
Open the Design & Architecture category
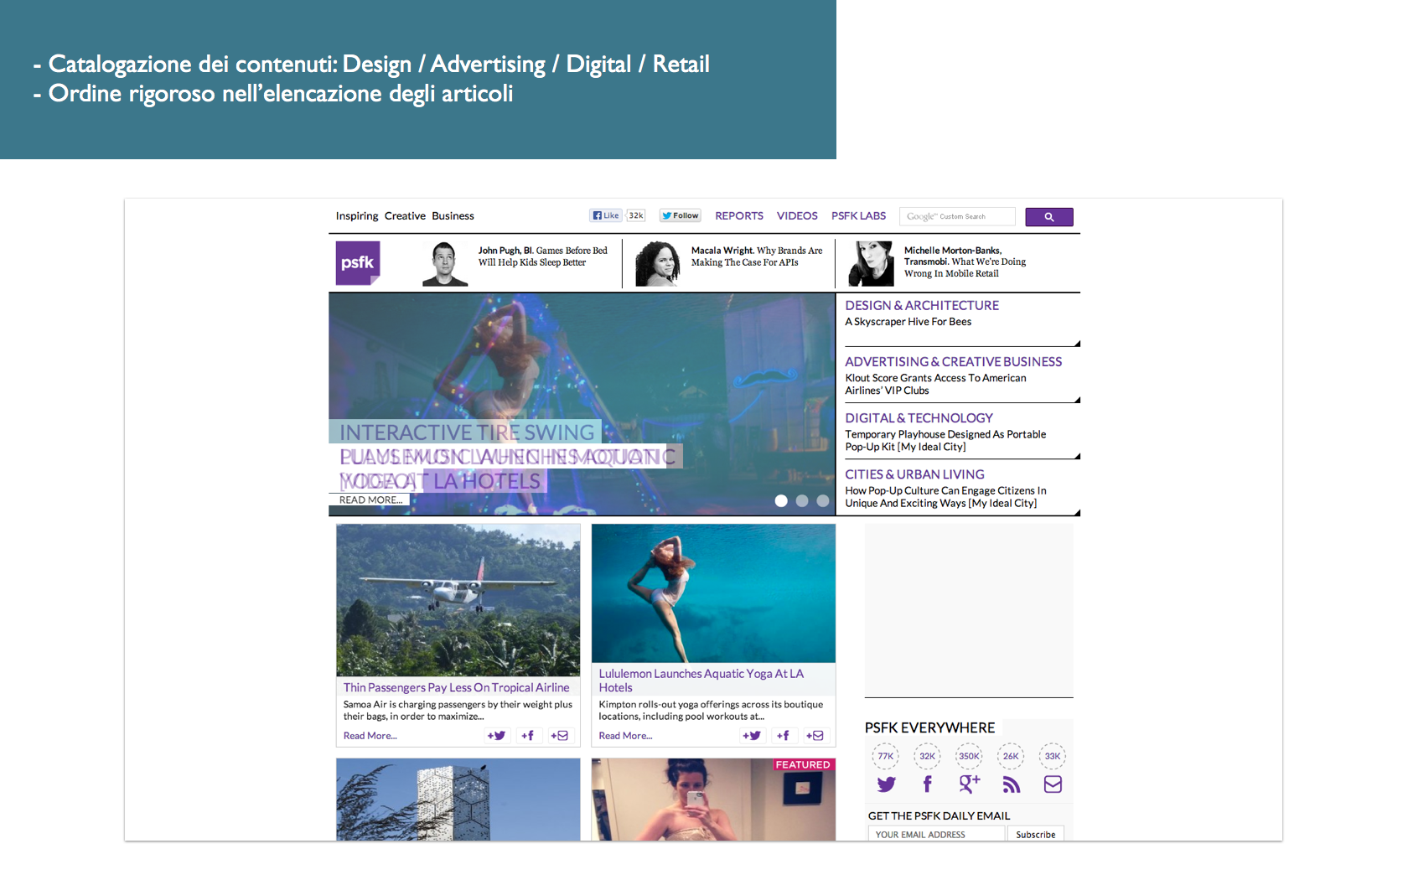coord(922,306)
